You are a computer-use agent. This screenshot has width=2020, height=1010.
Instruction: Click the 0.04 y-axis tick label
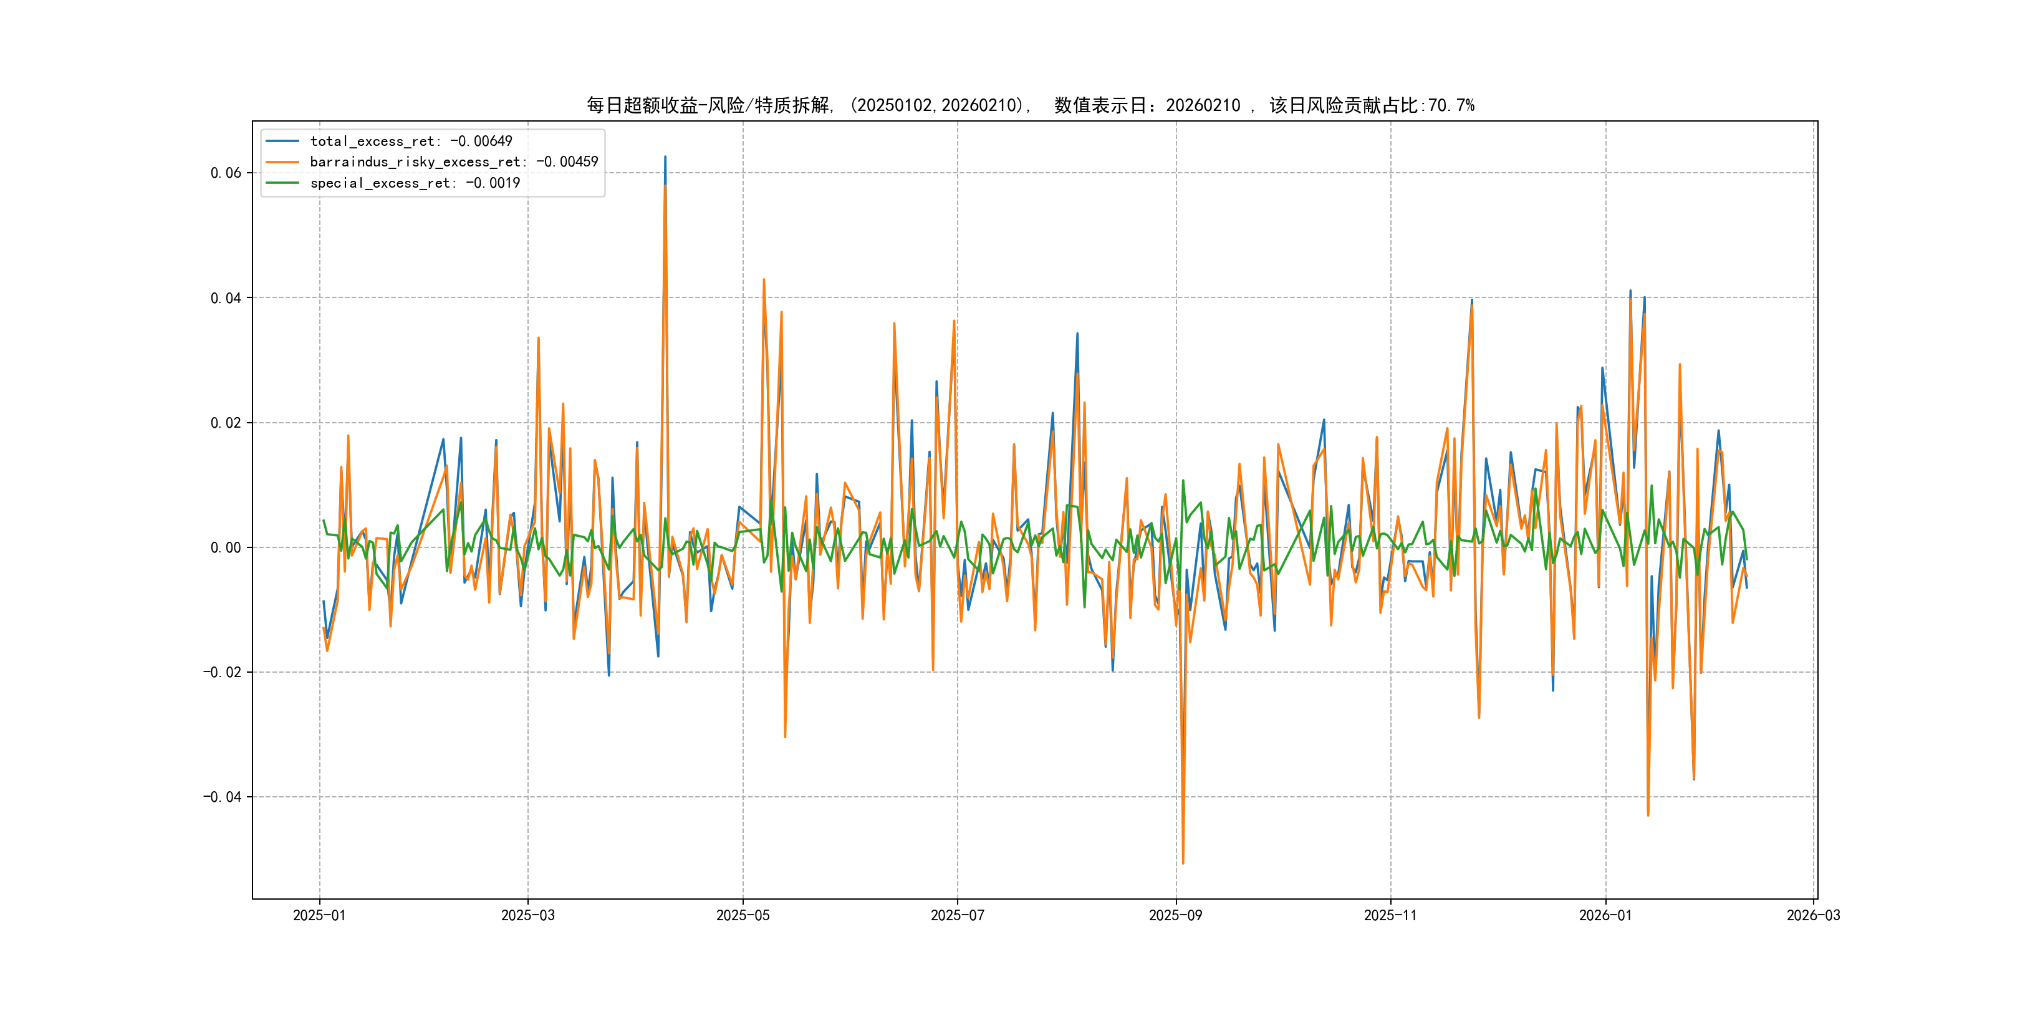pos(225,298)
